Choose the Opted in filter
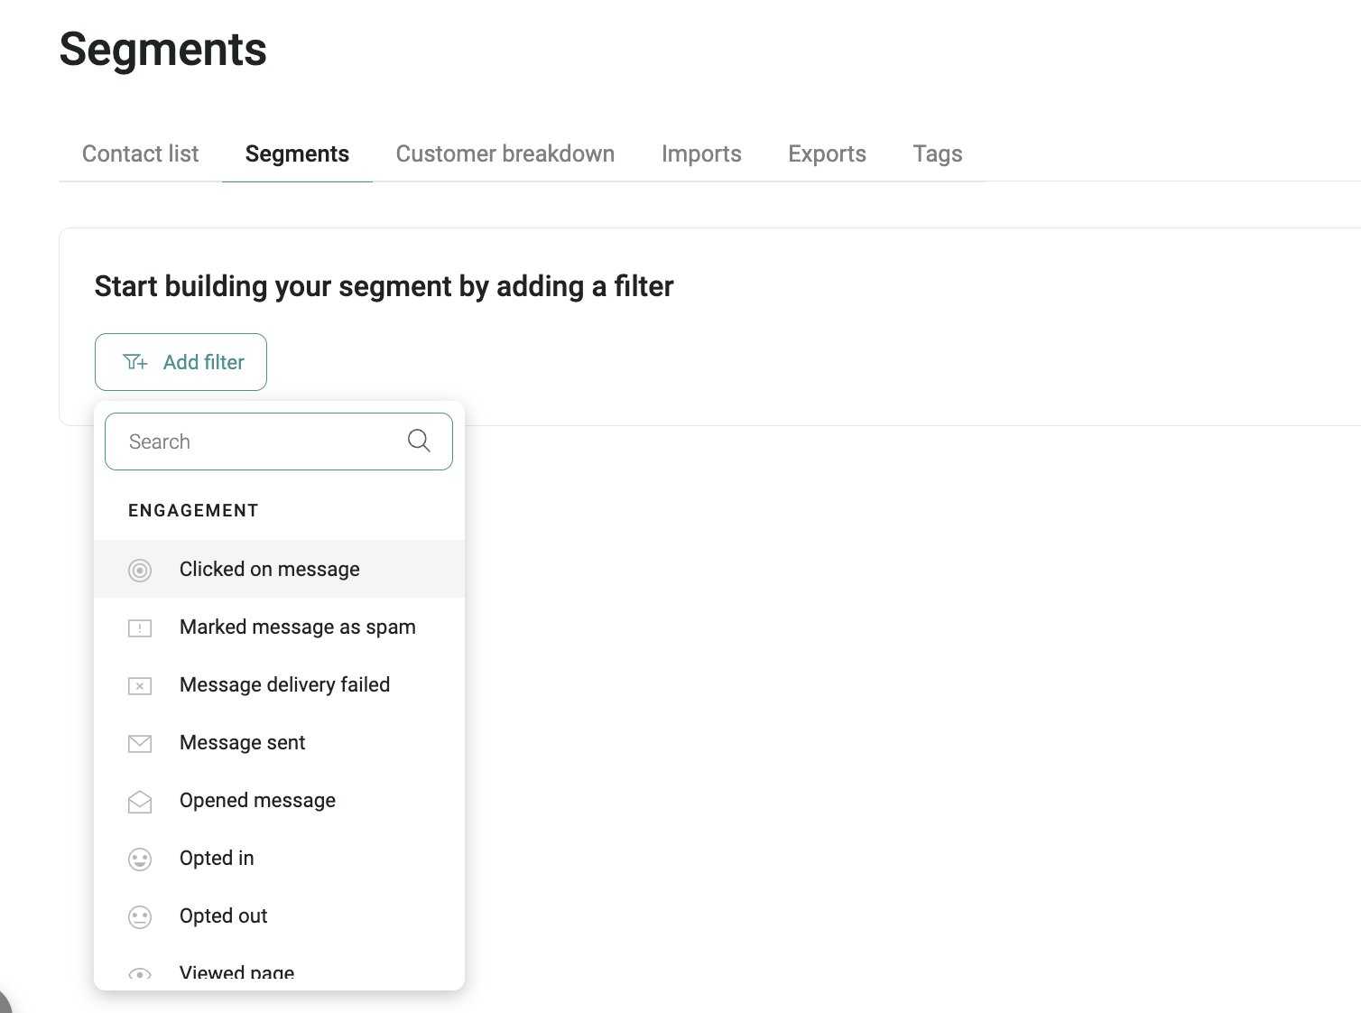Viewport: 1361px width, 1013px height. pos(279,858)
